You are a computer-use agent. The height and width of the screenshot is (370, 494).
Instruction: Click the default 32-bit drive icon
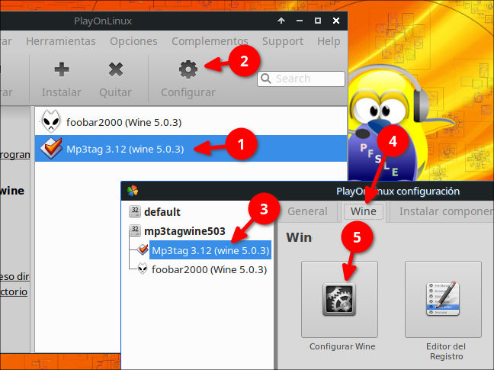pos(135,211)
